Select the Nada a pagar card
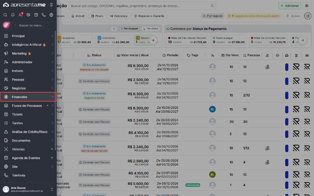Viewport: 314px width, 196px height. click(x=229, y=40)
